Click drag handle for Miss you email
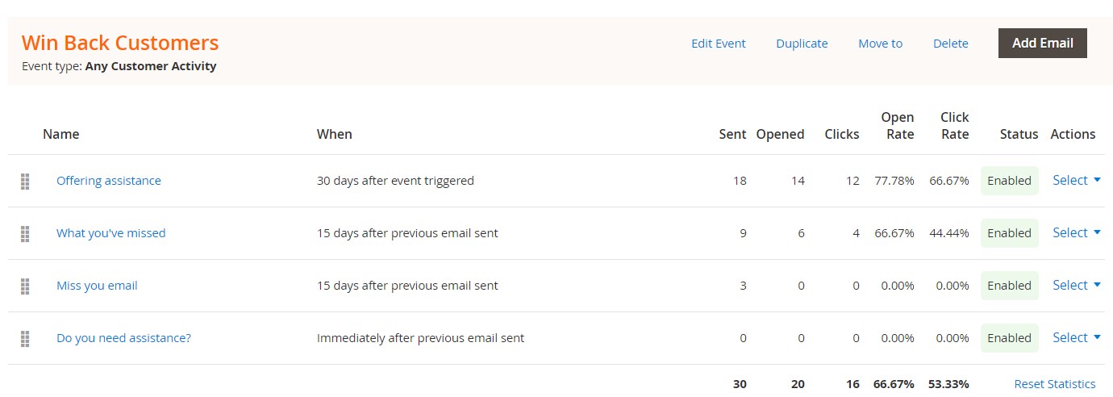The height and width of the screenshot is (397, 1113). [25, 286]
